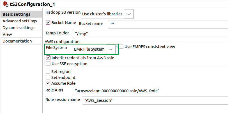Click the Hadoop S3 version label
The height and width of the screenshot is (113, 228).
(63, 13)
